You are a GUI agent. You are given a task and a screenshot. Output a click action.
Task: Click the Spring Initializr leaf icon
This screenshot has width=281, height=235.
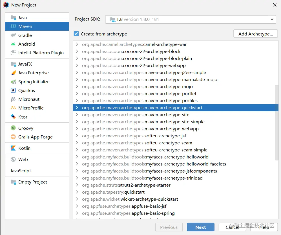click(13, 82)
